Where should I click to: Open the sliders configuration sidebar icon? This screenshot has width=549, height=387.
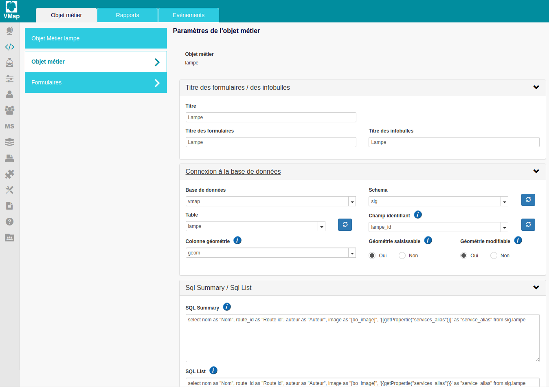pyautogui.click(x=9, y=79)
